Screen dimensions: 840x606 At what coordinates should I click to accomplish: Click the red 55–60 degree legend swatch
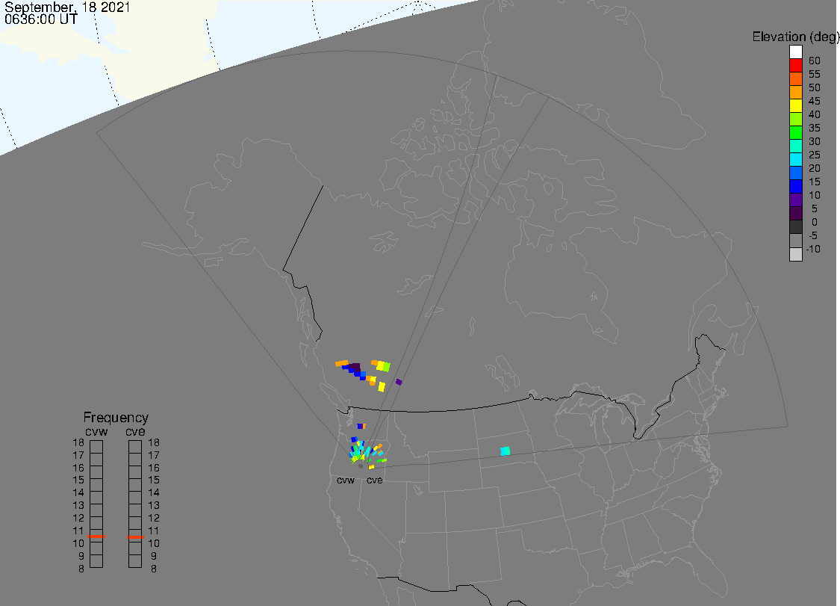point(795,66)
